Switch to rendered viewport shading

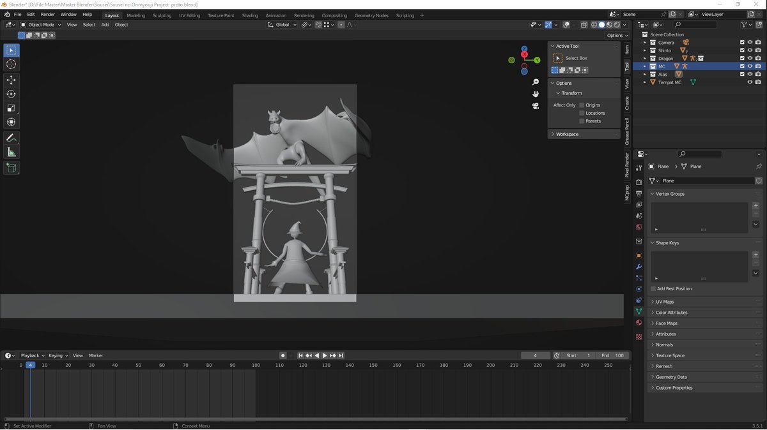(x=617, y=25)
